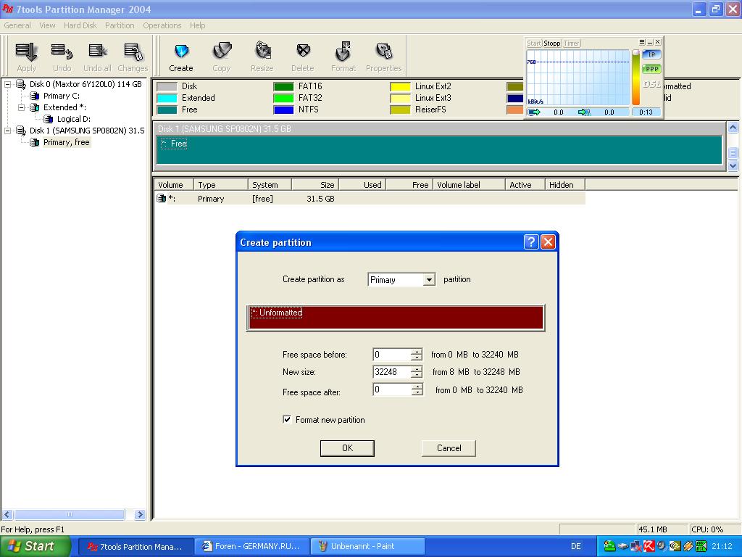Click the Free space after spinner arrows

pyautogui.click(x=417, y=389)
